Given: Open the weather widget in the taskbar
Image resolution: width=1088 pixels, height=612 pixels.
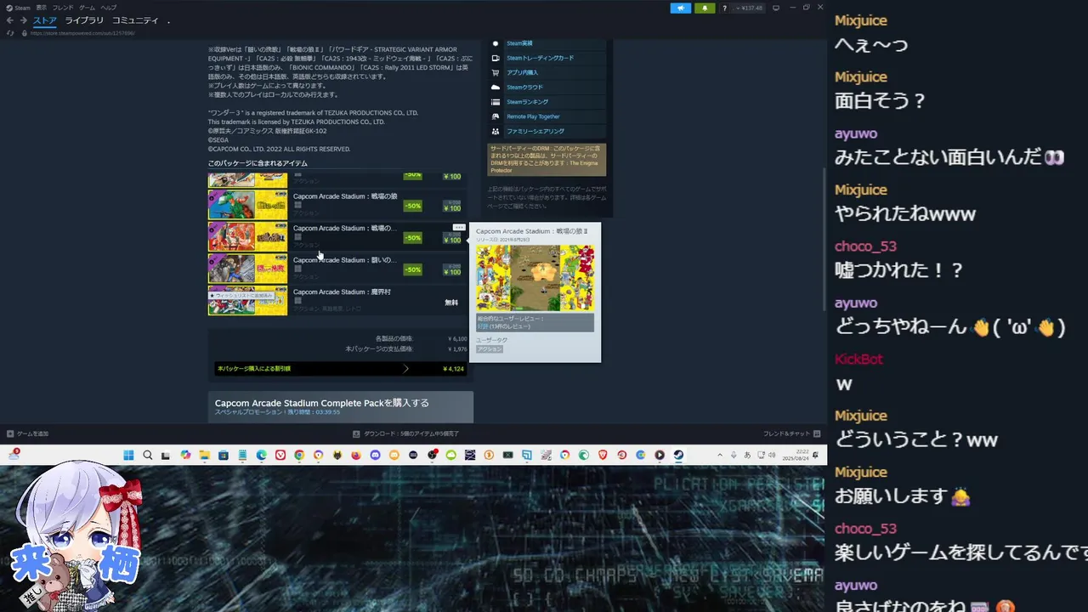Looking at the screenshot, I should (14, 455).
